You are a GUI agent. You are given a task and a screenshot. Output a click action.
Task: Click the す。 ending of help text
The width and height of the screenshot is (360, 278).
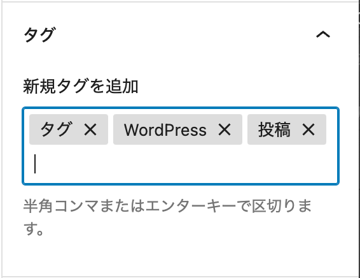(33, 229)
